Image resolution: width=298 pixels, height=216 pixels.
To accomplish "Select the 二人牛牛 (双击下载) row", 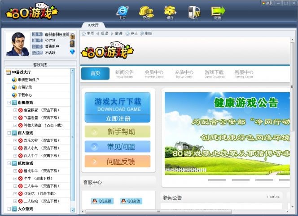I will point(38,186).
